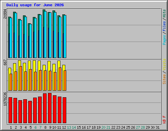Image resolution: width=168 pixels, height=131 pixels.
Task: Select day 30 on the date axis
Action: [x=153, y=127]
